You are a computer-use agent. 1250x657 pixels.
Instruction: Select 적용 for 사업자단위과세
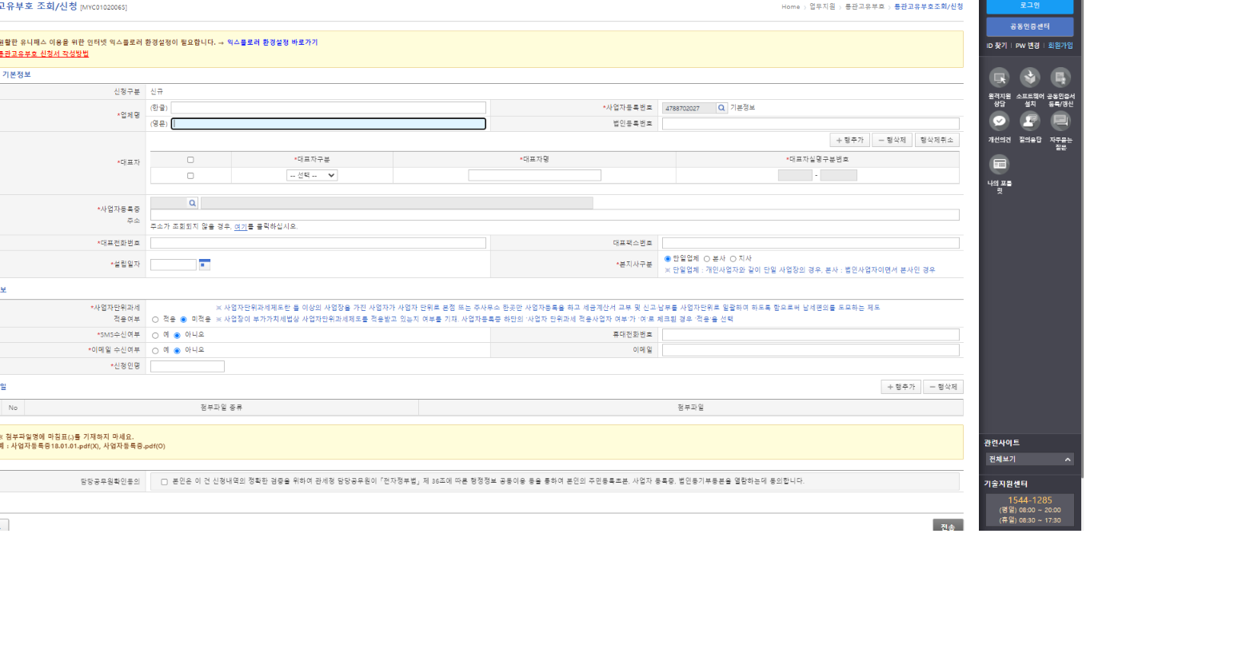pyautogui.click(x=155, y=320)
